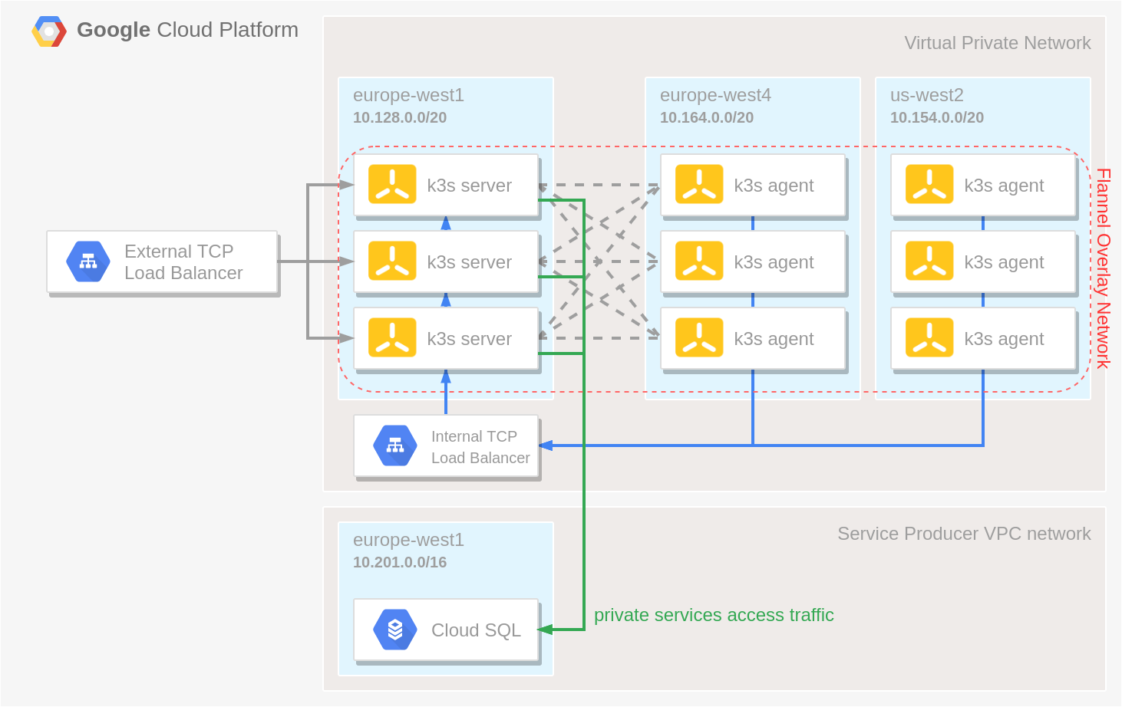
Task: Click the yellow icon of the middle k3s server
Action: click(392, 261)
